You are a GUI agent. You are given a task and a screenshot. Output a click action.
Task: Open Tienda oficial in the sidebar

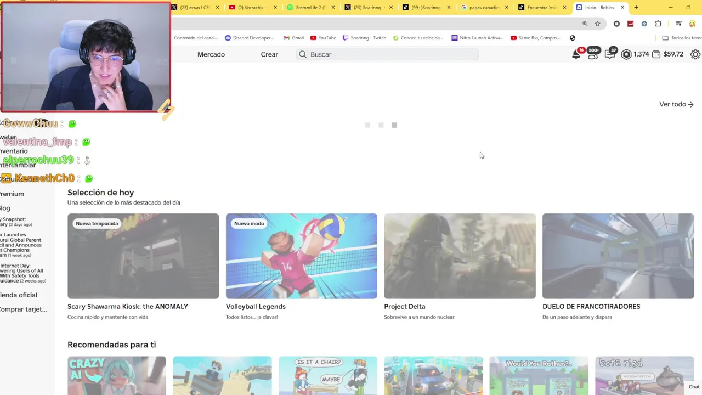point(19,295)
